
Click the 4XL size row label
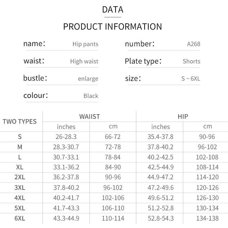[x=20, y=198]
